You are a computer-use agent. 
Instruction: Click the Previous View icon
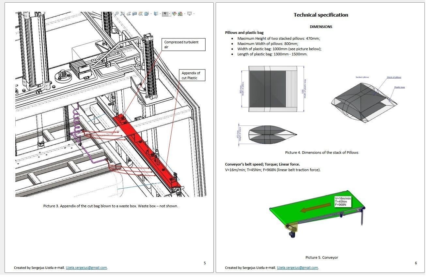[129, 14]
